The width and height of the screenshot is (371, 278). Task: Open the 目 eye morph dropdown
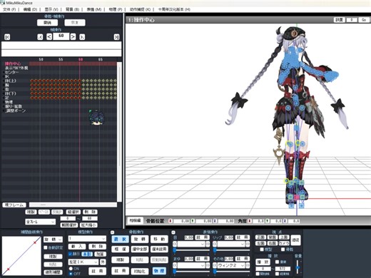pos(191,244)
